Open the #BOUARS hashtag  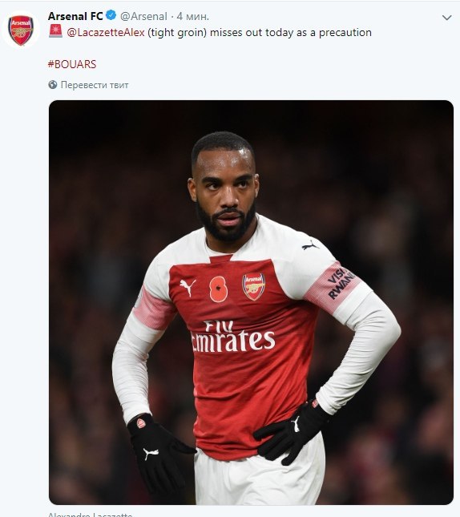pos(72,64)
